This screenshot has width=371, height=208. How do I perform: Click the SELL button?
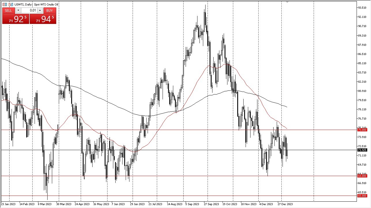(8, 10)
